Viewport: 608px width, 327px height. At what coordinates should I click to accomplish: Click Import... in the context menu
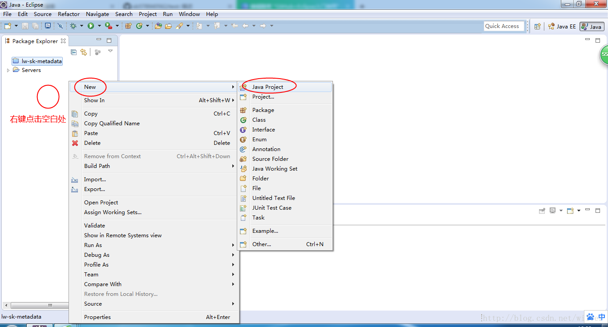(x=154, y=179)
